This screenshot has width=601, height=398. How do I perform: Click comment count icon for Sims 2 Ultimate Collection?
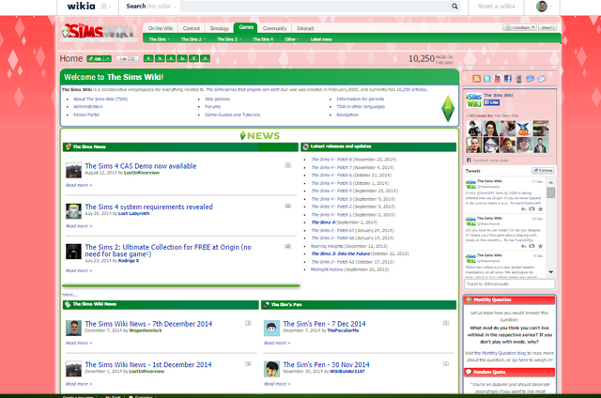point(288,246)
